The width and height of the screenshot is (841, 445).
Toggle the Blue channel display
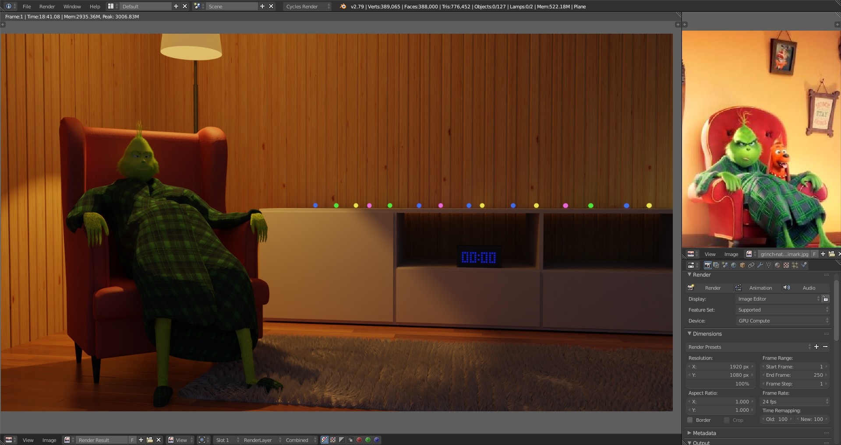[377, 440]
